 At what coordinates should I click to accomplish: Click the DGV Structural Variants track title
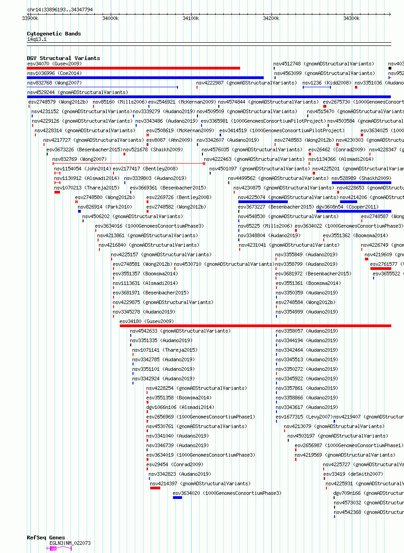click(64, 58)
